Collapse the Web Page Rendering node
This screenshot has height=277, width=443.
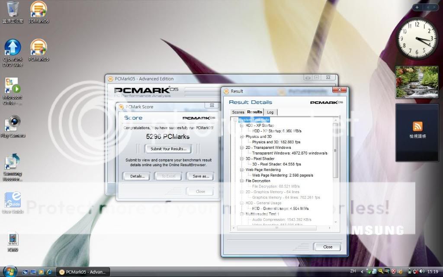[241, 170]
